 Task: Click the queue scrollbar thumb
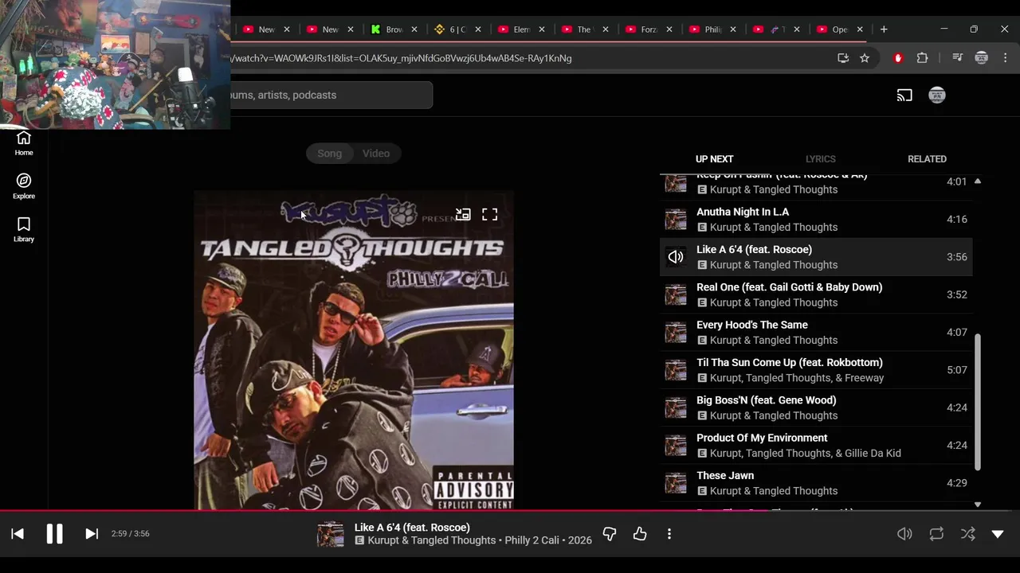(x=978, y=400)
